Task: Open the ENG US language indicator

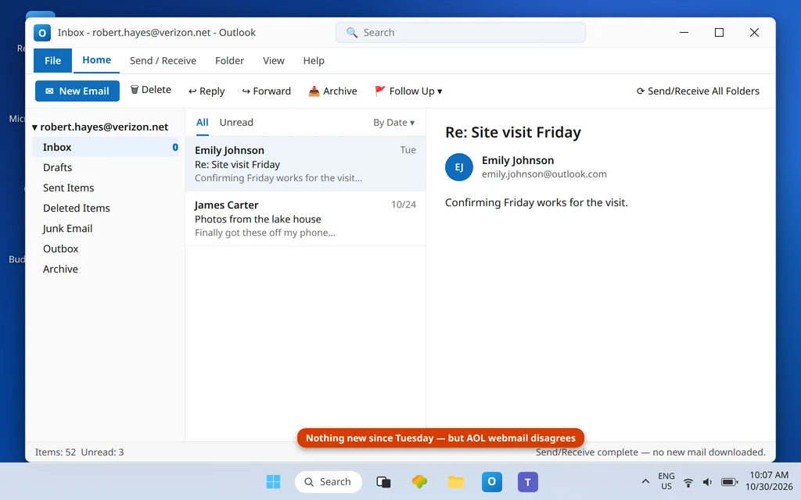Action: [666, 481]
